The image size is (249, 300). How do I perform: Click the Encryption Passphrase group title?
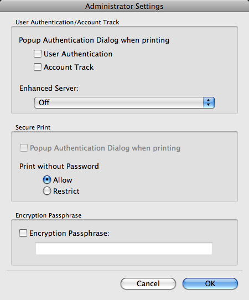point(48,215)
